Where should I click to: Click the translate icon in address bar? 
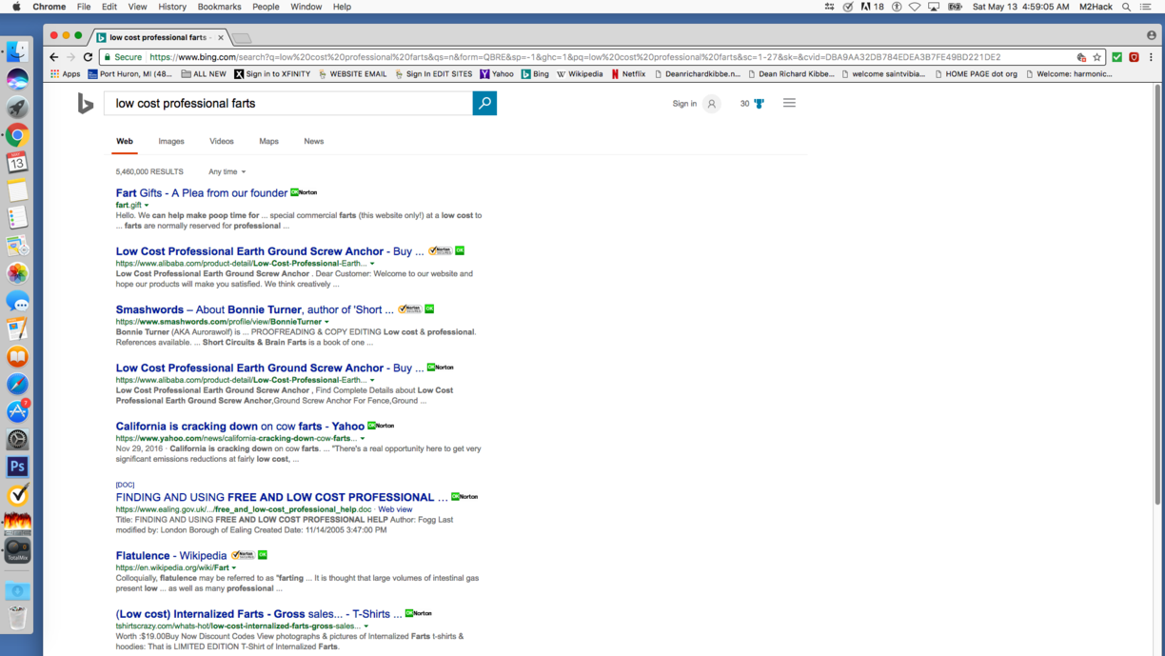1081,57
